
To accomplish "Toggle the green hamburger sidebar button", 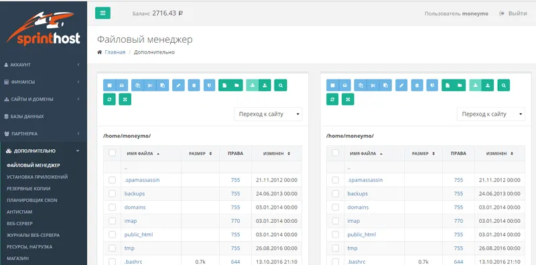I will [x=103, y=13].
